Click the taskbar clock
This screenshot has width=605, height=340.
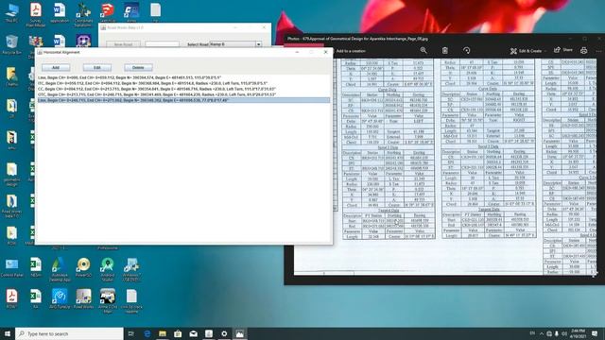pos(578,333)
